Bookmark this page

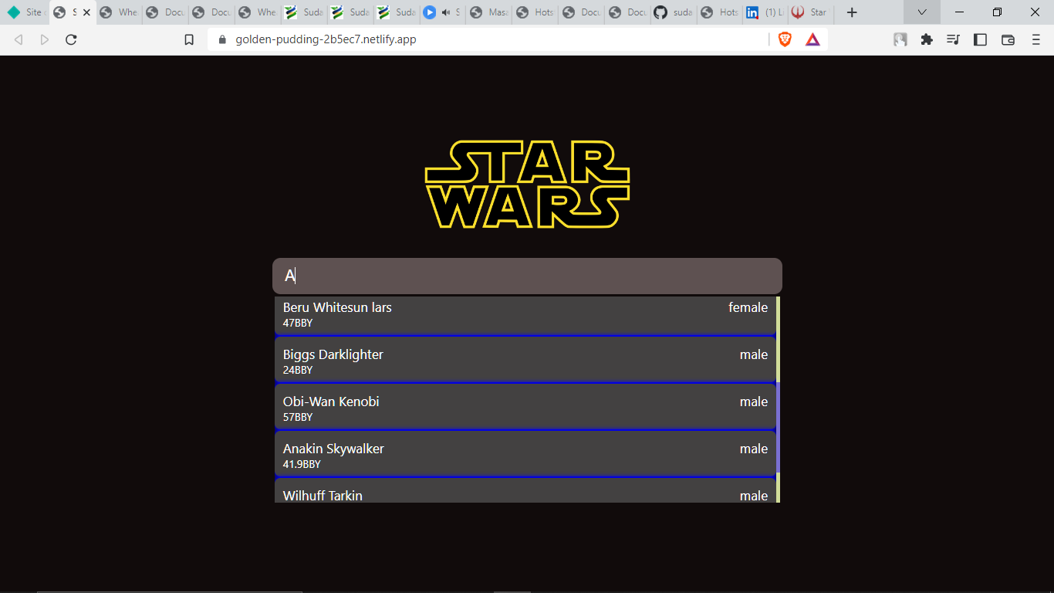189,39
